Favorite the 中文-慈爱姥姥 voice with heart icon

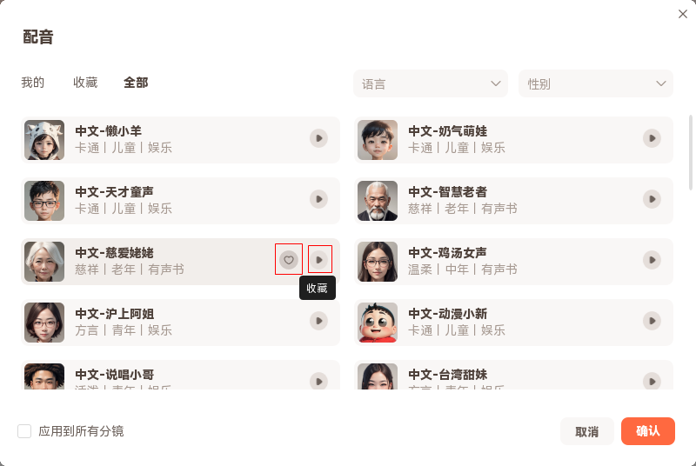click(x=289, y=259)
